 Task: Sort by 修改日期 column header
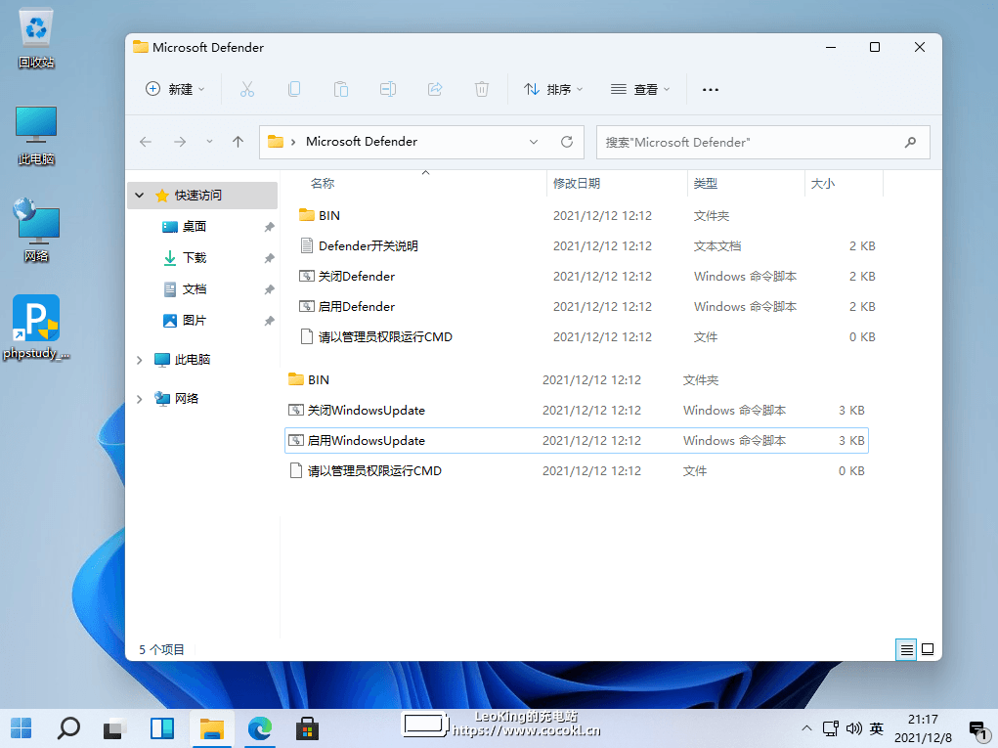point(577,184)
